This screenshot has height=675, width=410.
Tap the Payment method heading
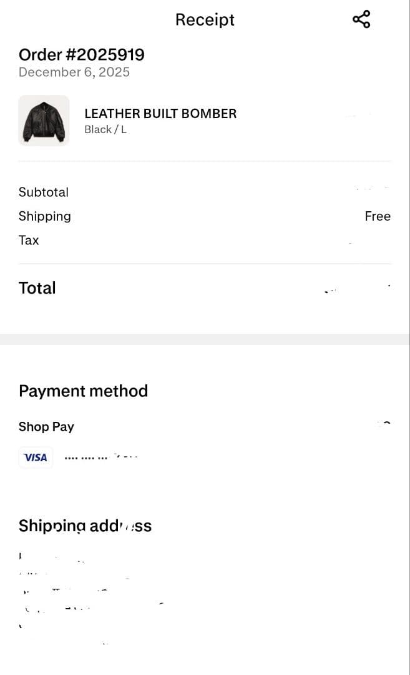83,391
